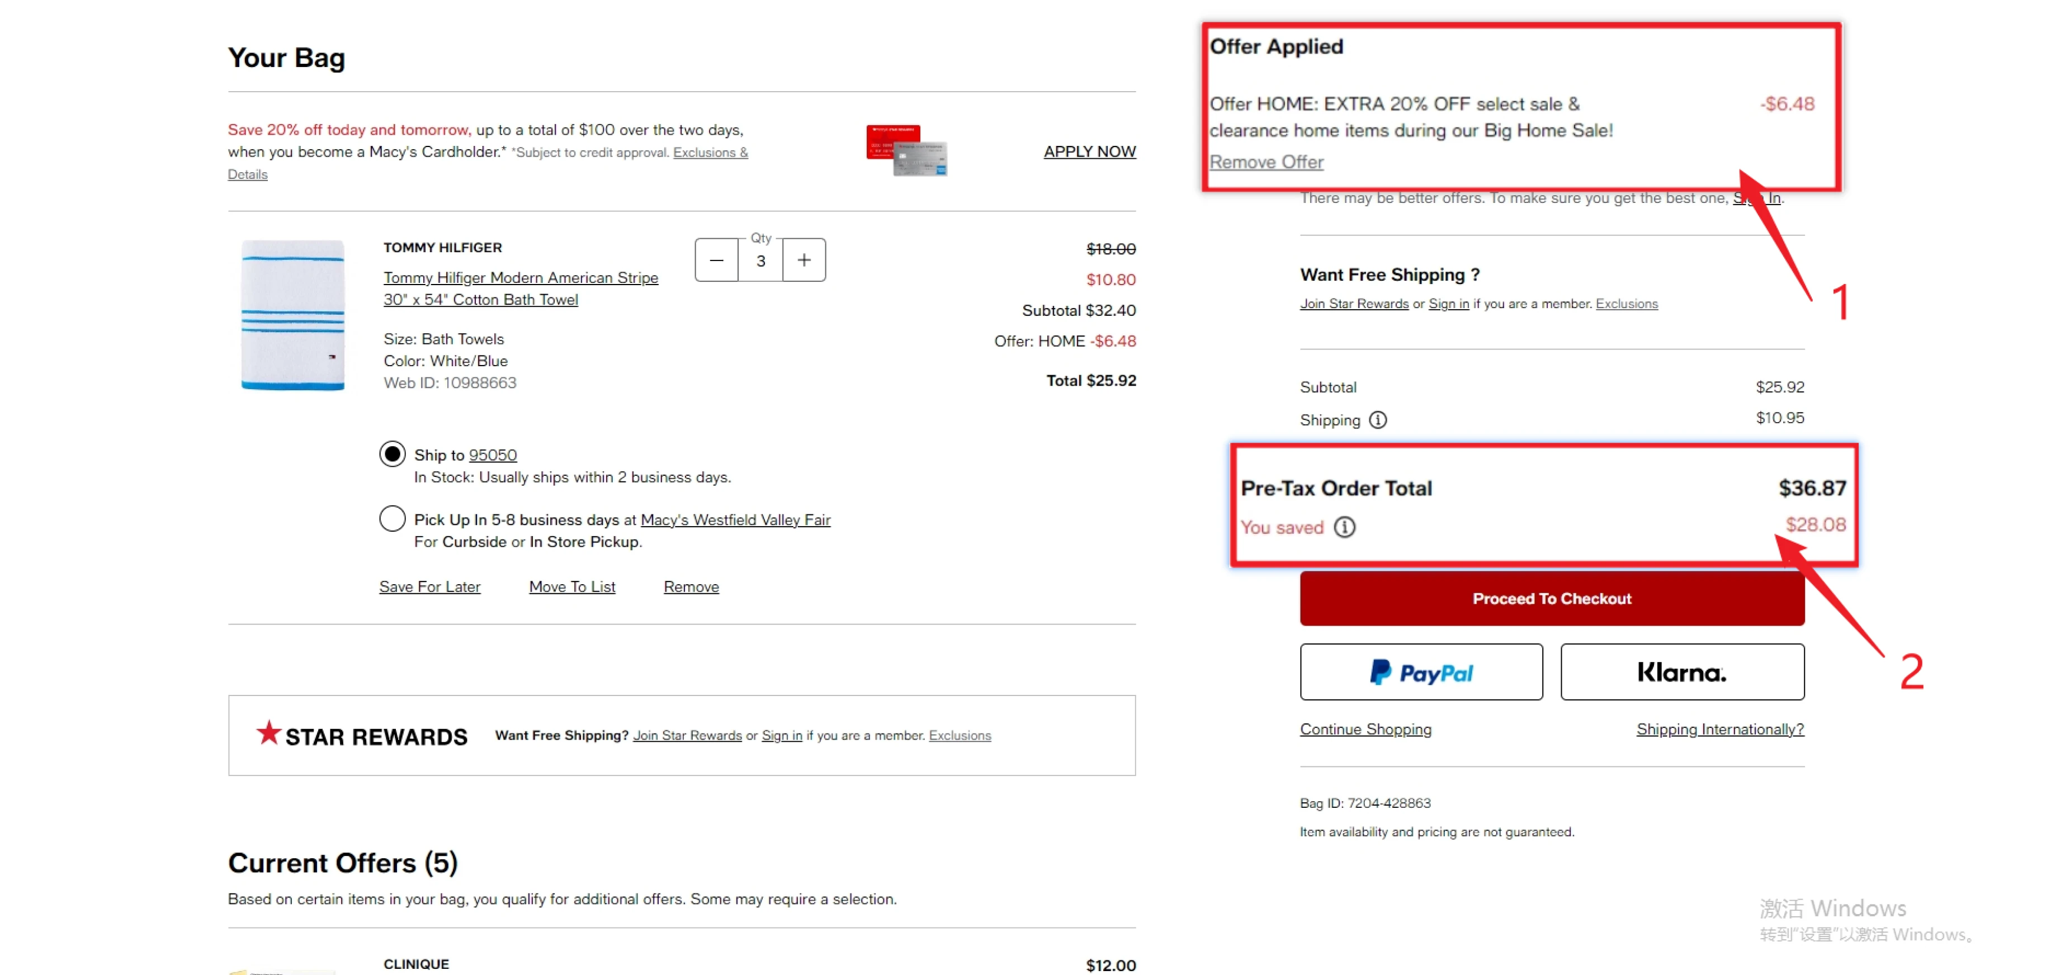Screen dimensions: 2051x975
Task: Pay using the PayPal option
Action: click(1422, 671)
